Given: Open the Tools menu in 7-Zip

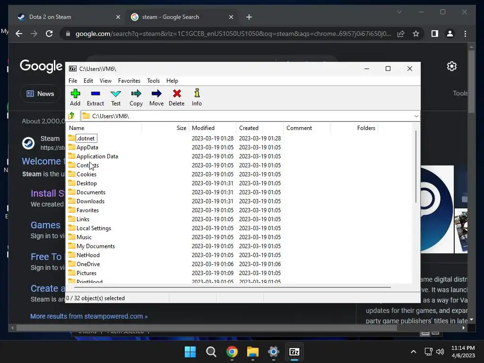Looking at the screenshot, I should pos(154,80).
